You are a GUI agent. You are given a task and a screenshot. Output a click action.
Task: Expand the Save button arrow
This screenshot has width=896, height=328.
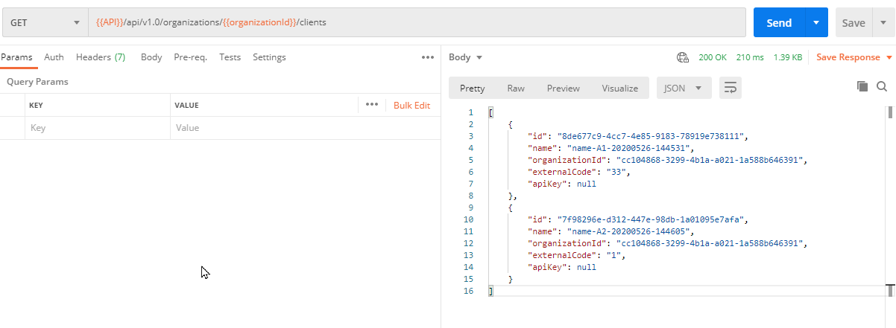click(x=874, y=22)
